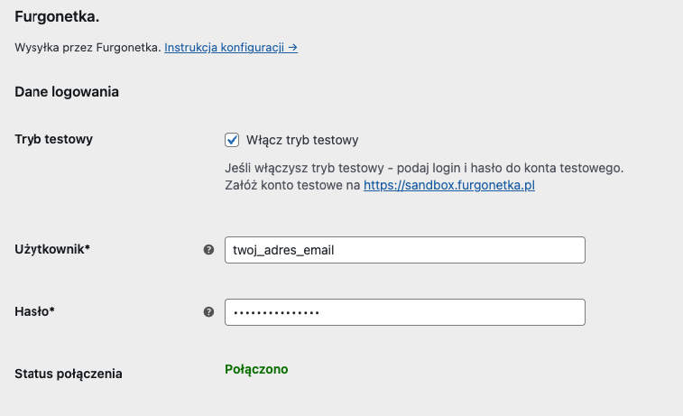Click the Status połączenia label
Screen dimensions: 683x416
pyautogui.click(x=69, y=373)
